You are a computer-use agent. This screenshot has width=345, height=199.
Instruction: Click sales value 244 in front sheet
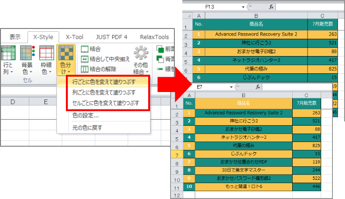point(307,170)
